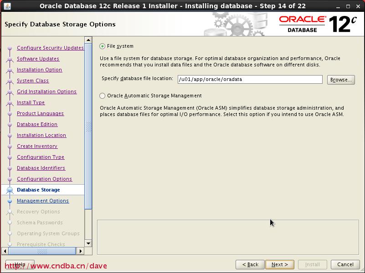The height and width of the screenshot is (273, 365).
Task: Choose Oracle Automatic Storage Management option
Action: [x=102, y=96]
